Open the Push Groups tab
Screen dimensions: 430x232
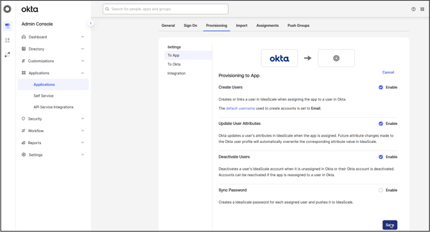(298, 26)
